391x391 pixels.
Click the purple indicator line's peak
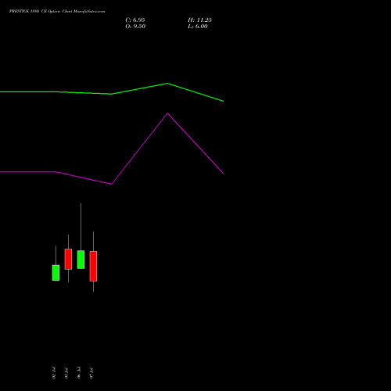(x=167, y=113)
